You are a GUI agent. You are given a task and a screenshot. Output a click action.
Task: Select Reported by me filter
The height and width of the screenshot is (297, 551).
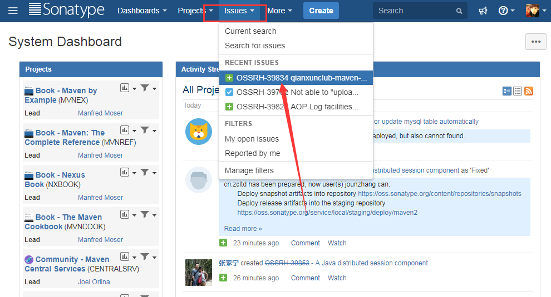pos(296,153)
